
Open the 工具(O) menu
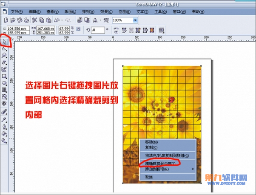point(161,12)
